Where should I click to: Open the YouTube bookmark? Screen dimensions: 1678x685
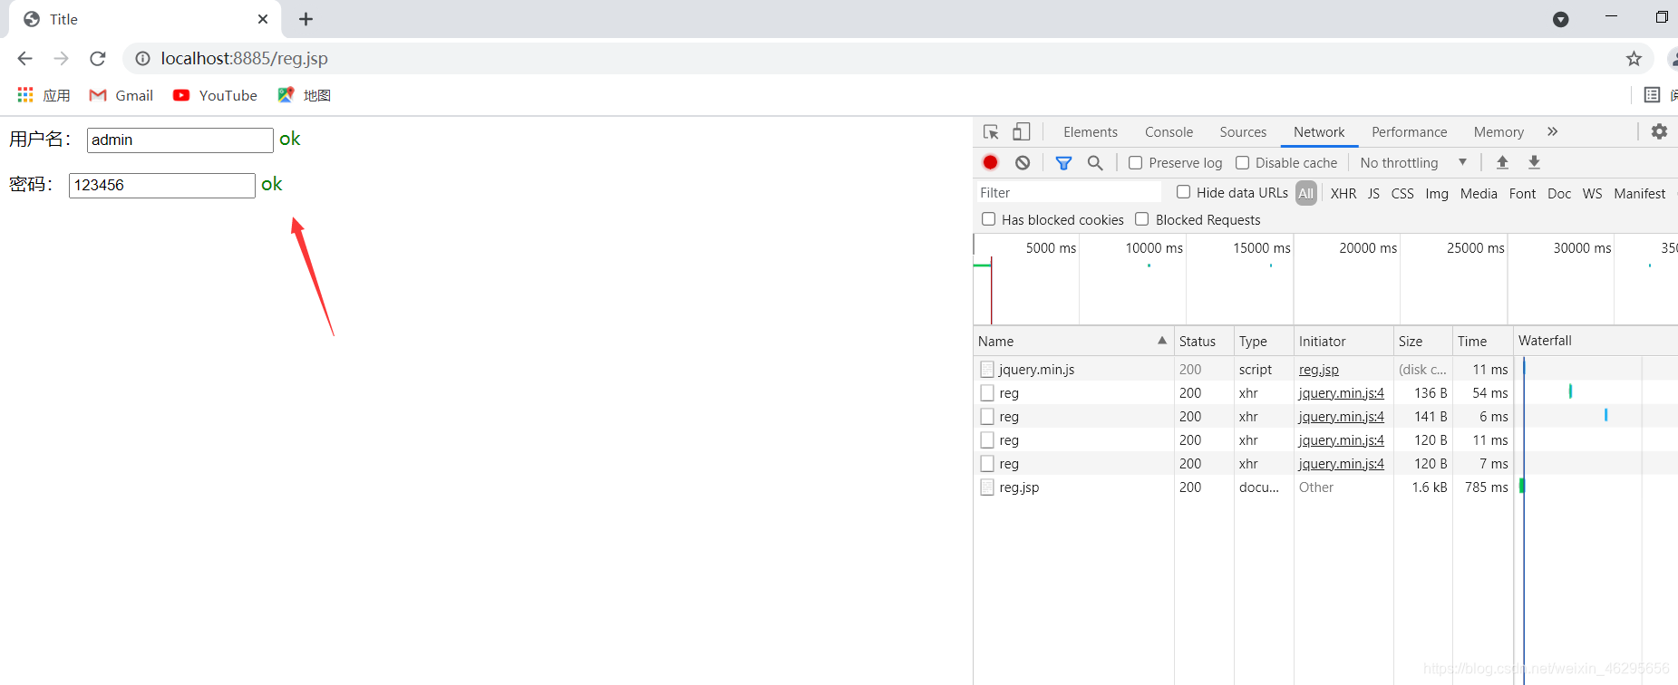coord(215,95)
